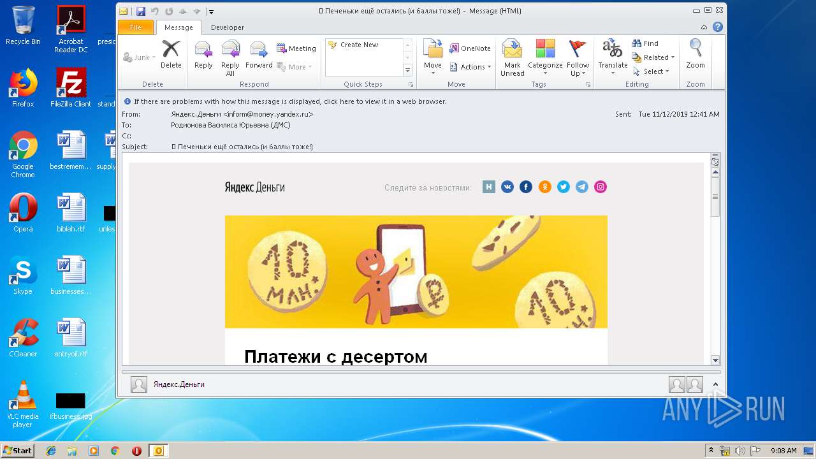
Task: Click scroll down arrow of message body
Action: click(715, 360)
